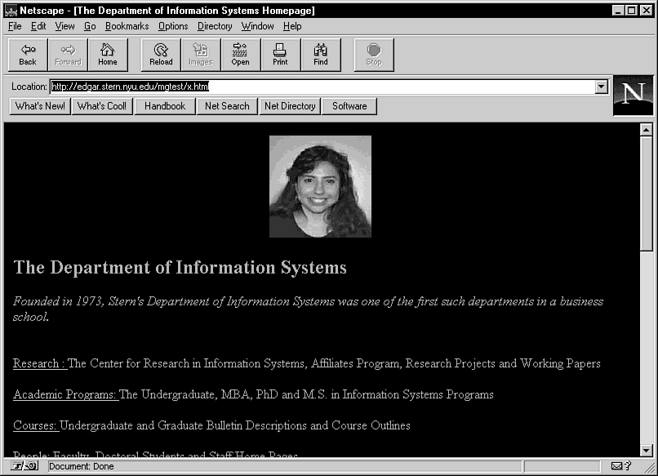Open the Options menu
Viewport: 658px width, 476px height.
pyautogui.click(x=173, y=26)
